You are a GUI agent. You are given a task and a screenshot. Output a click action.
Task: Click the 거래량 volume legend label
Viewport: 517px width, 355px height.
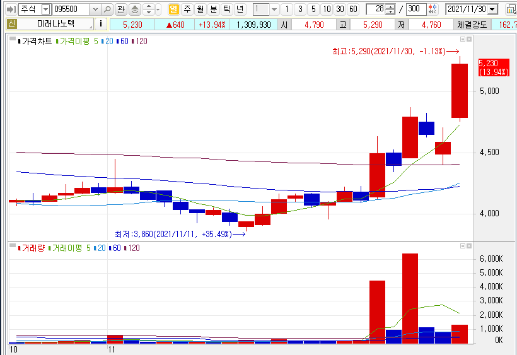click(x=32, y=248)
